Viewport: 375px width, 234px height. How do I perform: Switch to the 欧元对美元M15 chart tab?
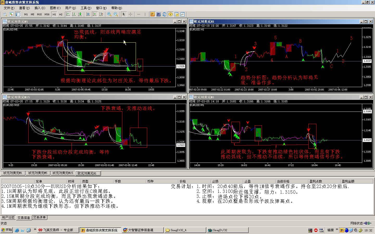click(x=63, y=173)
